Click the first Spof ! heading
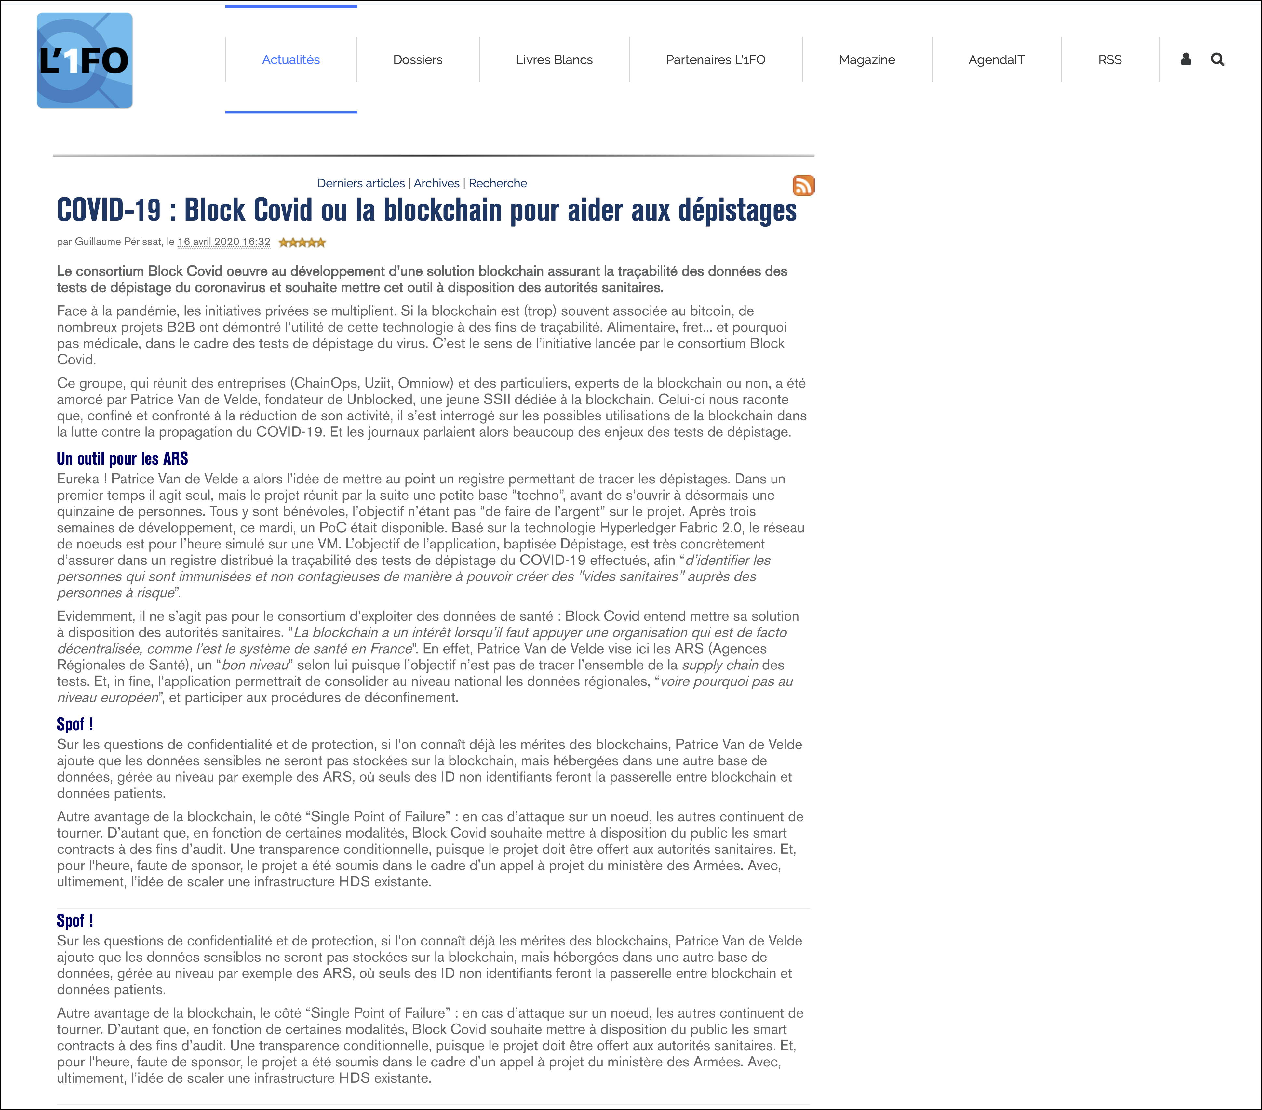Image resolution: width=1262 pixels, height=1110 pixels. pyautogui.click(x=75, y=724)
